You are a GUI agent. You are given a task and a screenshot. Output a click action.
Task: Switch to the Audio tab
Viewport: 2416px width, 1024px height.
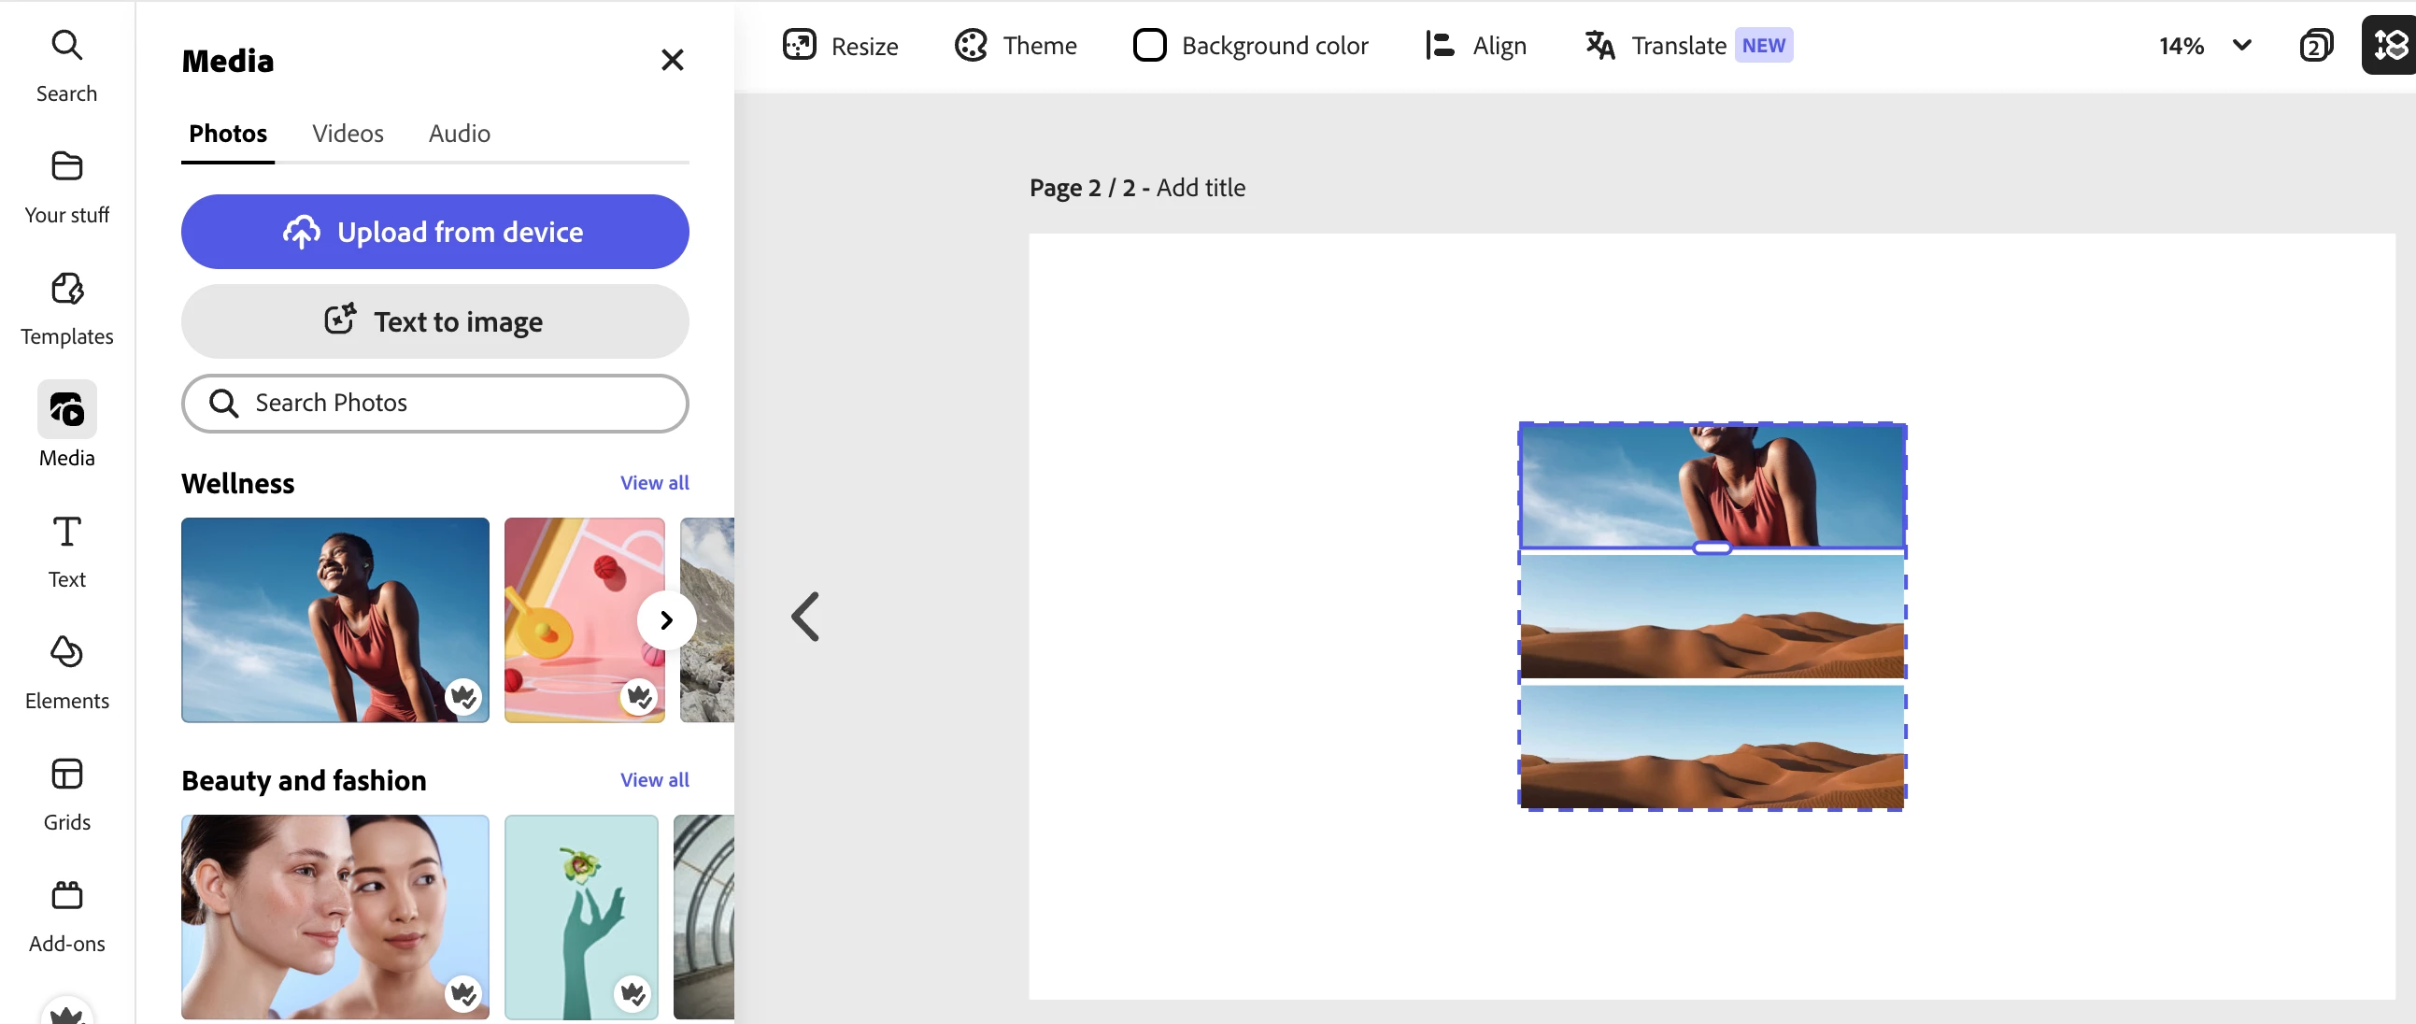tap(459, 134)
